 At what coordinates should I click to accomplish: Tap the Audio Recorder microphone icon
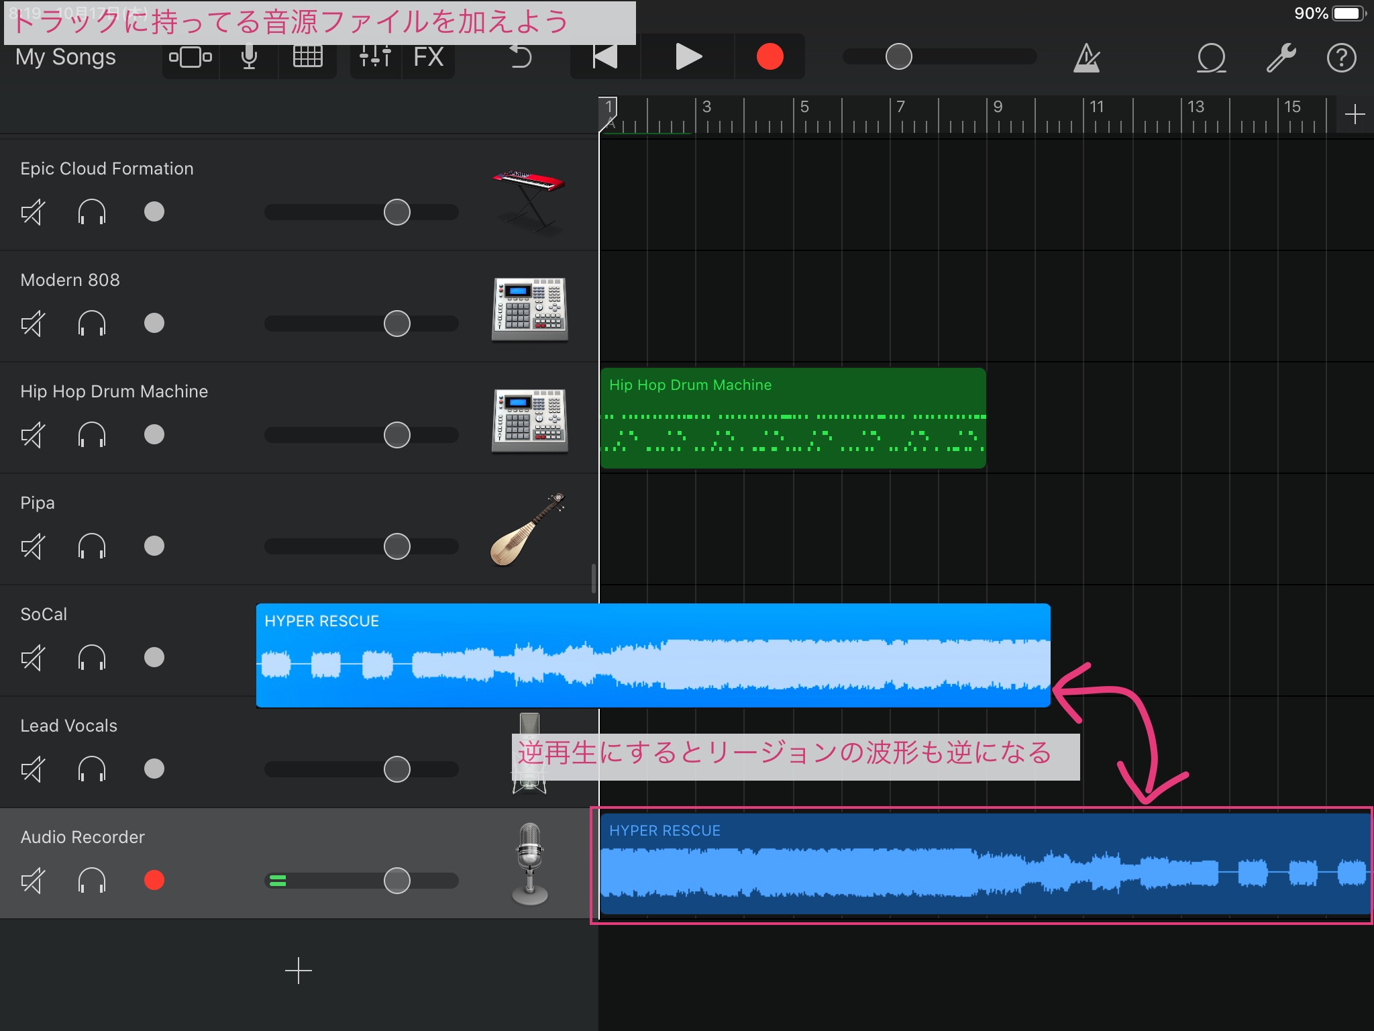point(530,865)
